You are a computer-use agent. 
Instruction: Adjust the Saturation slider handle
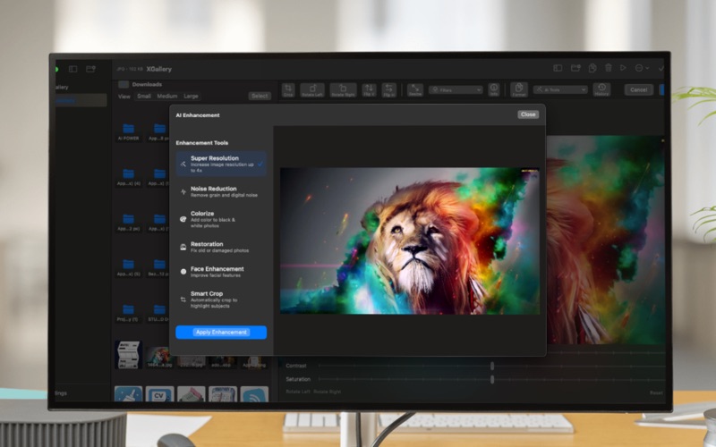[x=491, y=379]
